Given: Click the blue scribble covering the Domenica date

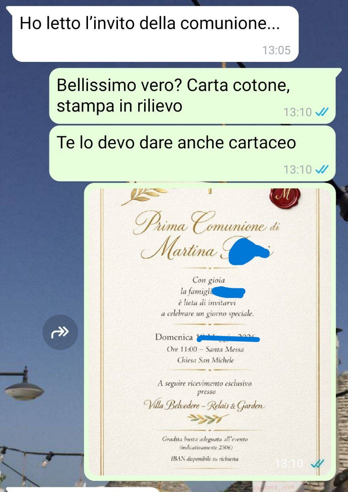Looking at the screenshot, I should 228,338.
